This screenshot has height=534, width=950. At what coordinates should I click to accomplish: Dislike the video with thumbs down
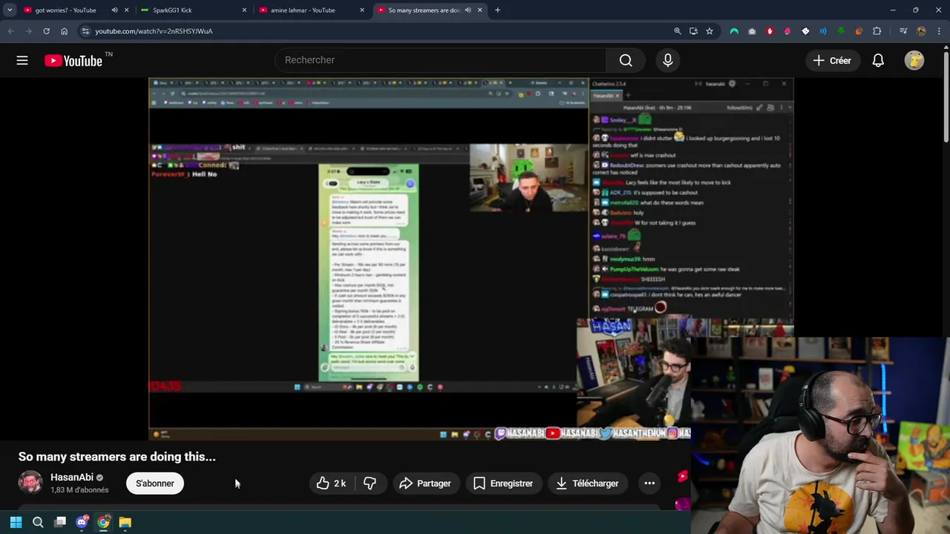(x=370, y=484)
